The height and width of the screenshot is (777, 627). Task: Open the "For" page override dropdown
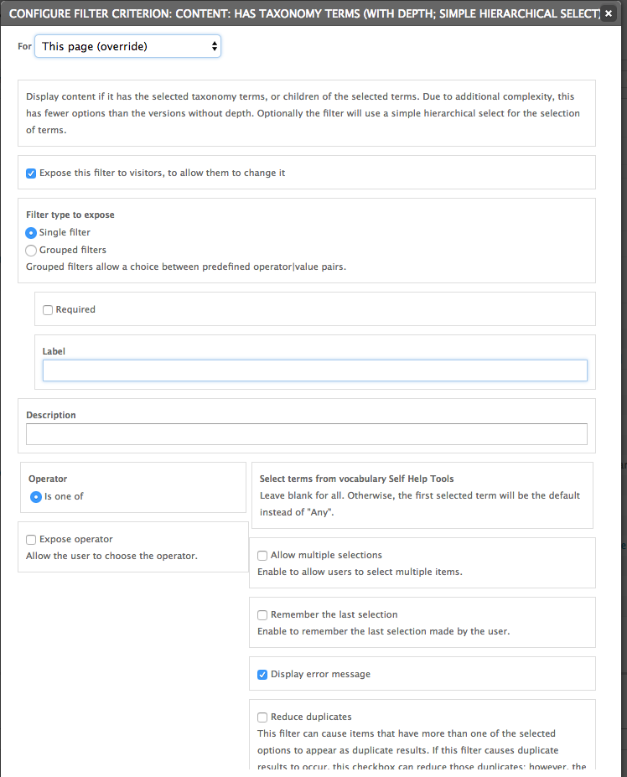(126, 46)
